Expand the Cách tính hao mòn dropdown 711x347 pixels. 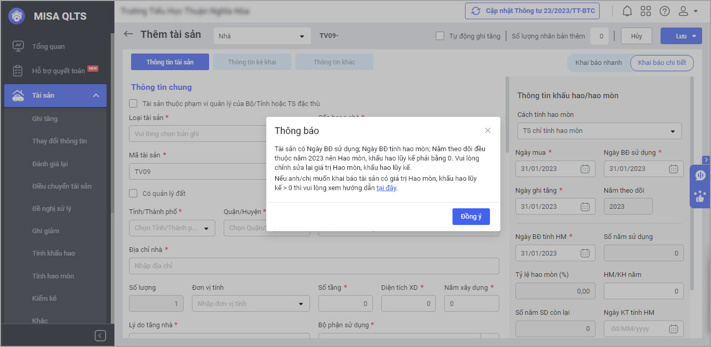point(599,131)
